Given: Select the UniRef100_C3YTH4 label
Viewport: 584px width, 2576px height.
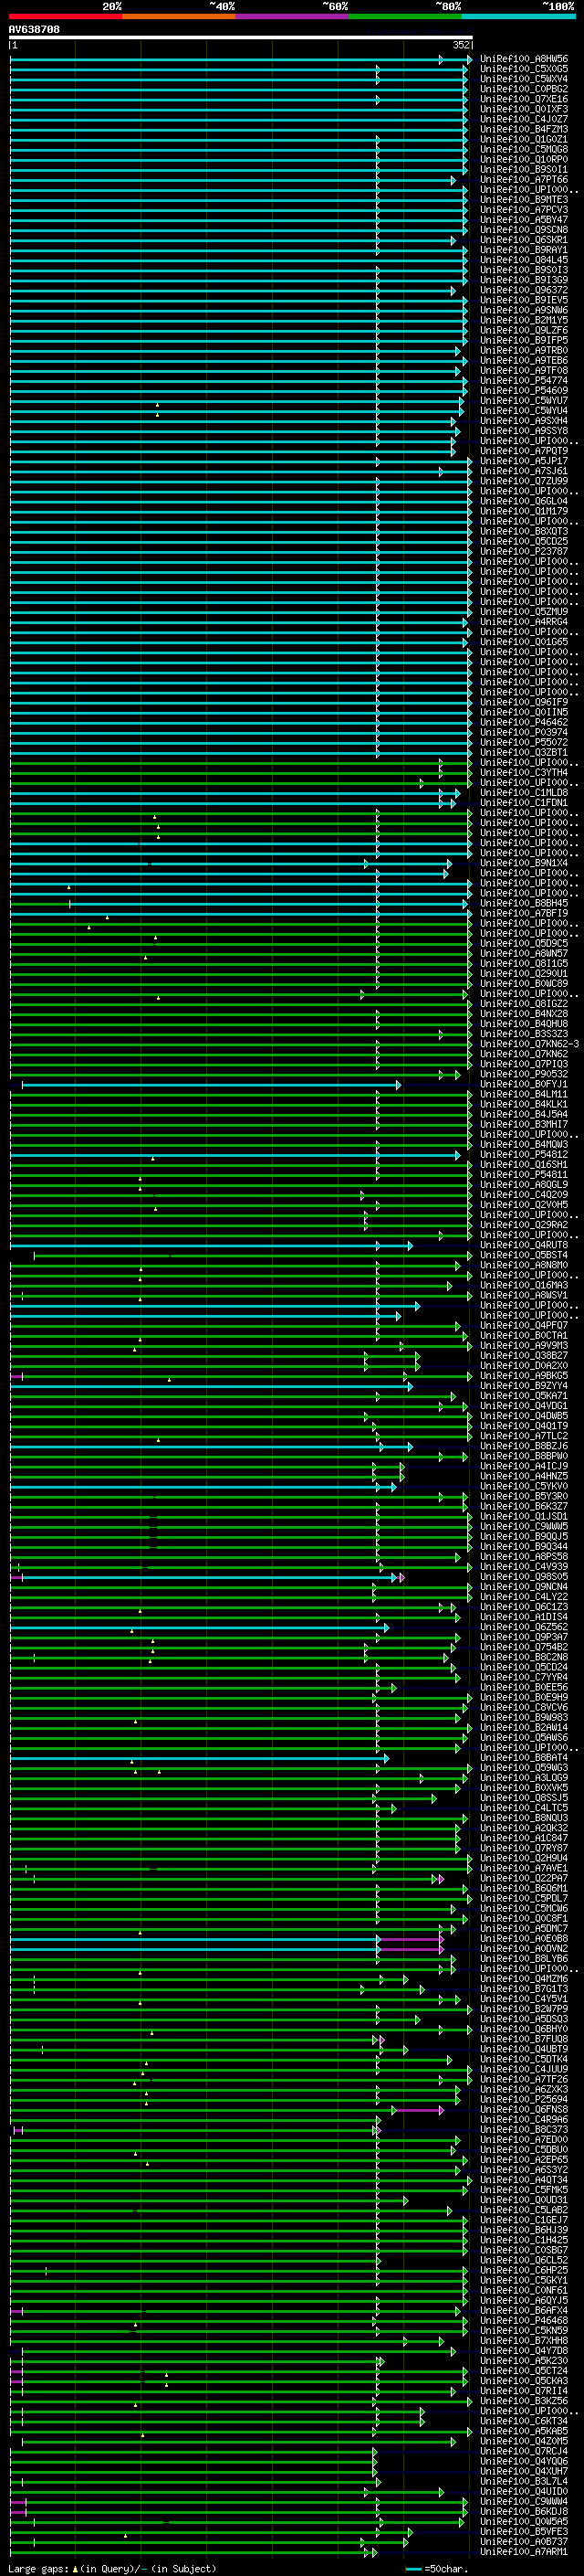Looking at the screenshot, I should [x=524, y=772].
